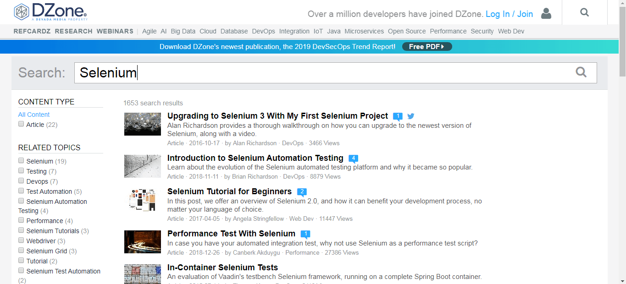Click the Log In / Join link
Viewport: 626px width, 284px height.
[509, 14]
